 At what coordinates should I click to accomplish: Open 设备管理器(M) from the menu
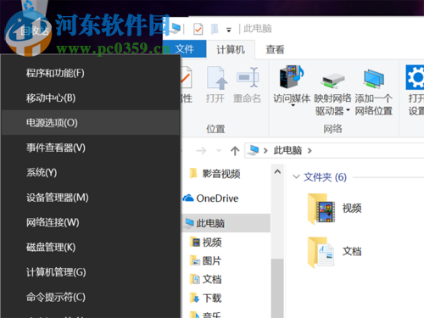point(91,198)
